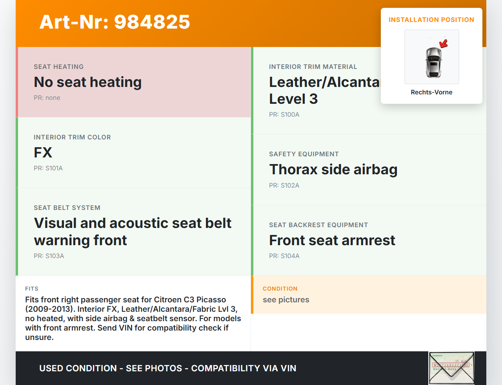
Task: Select the 'Leather/Alcantara Level 3' material text
Action: click(x=324, y=90)
